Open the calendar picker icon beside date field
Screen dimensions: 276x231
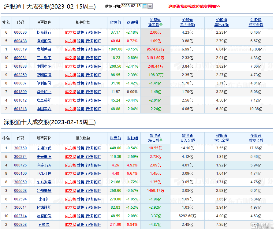coord(144,6)
